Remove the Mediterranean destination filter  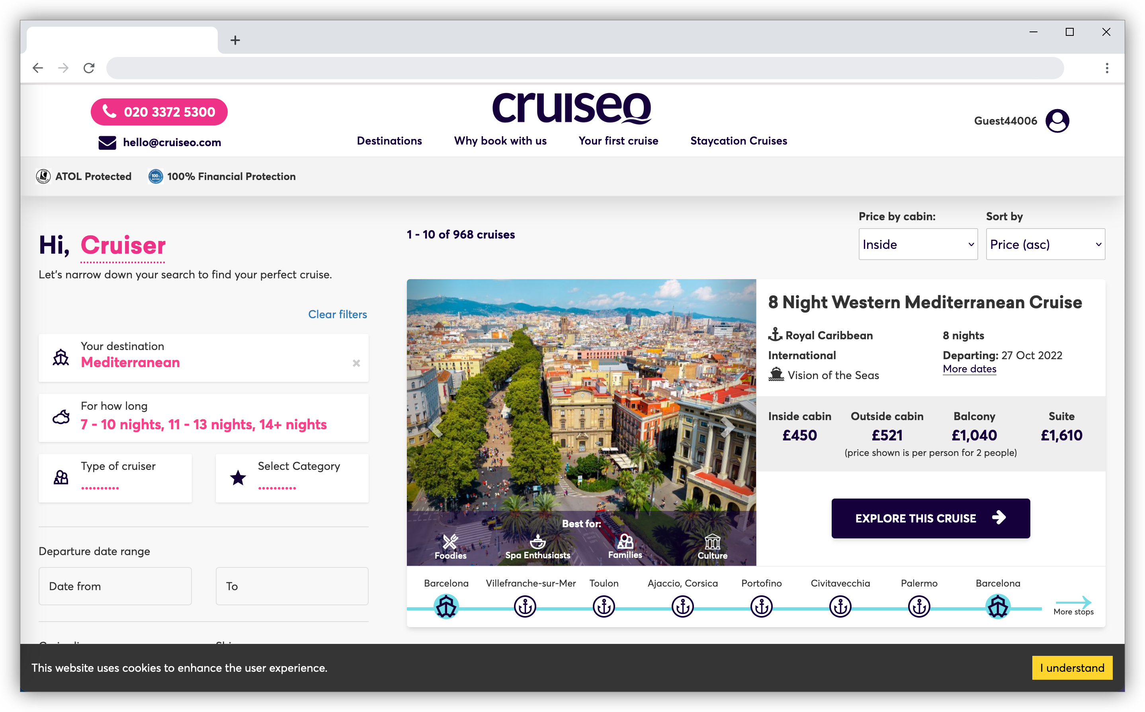[356, 363]
